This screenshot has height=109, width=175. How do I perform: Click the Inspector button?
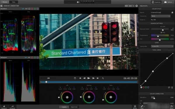coord(156,2)
